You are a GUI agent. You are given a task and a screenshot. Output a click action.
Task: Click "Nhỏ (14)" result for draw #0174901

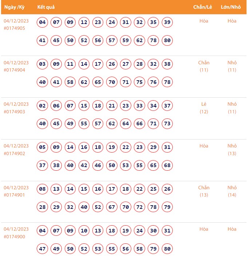[232, 191]
